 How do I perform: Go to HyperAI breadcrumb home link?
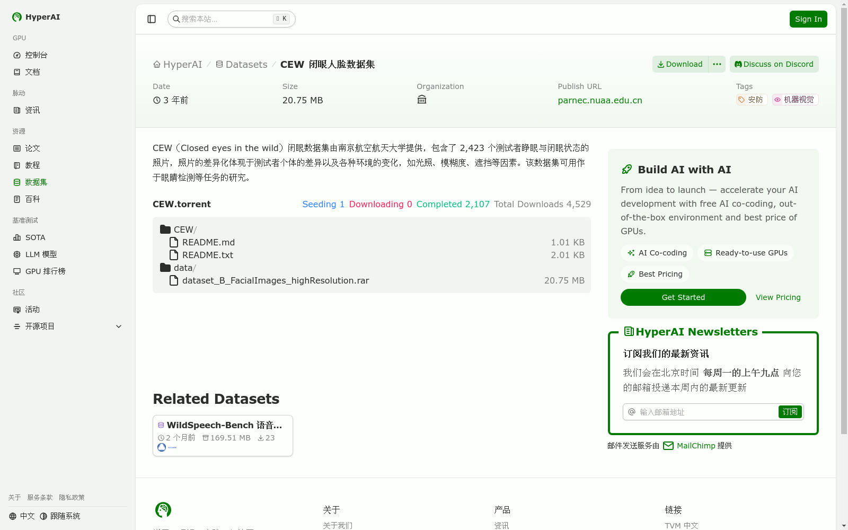178,65
